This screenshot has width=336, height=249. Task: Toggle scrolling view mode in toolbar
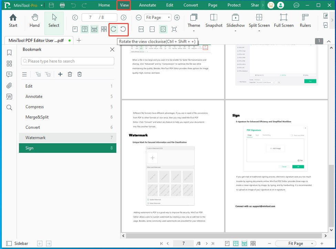tap(94, 29)
